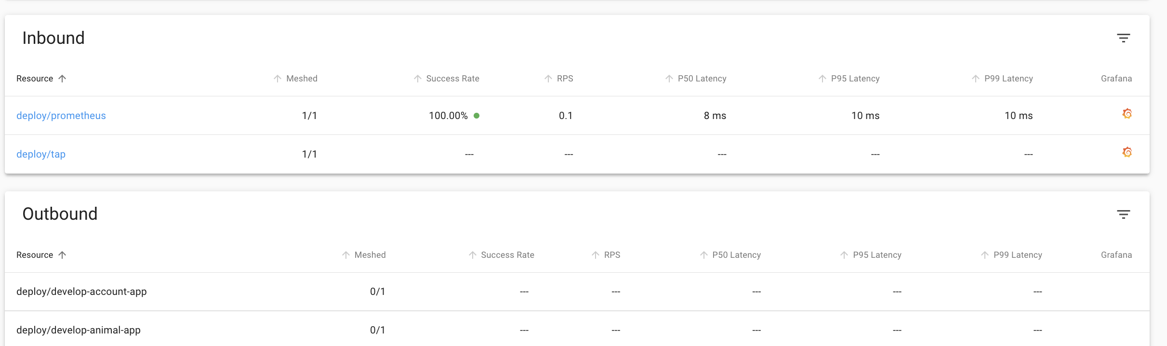Open Grafana dashboard for deploy/prometheus
The height and width of the screenshot is (346, 1167).
click(1127, 114)
